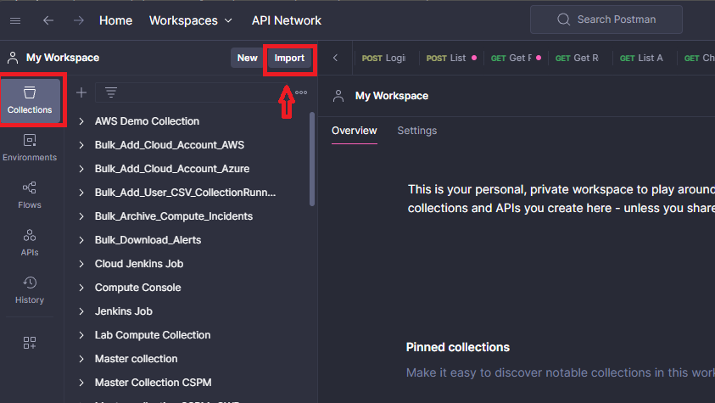Click the New button
This screenshot has height=403, width=715.
coord(247,58)
